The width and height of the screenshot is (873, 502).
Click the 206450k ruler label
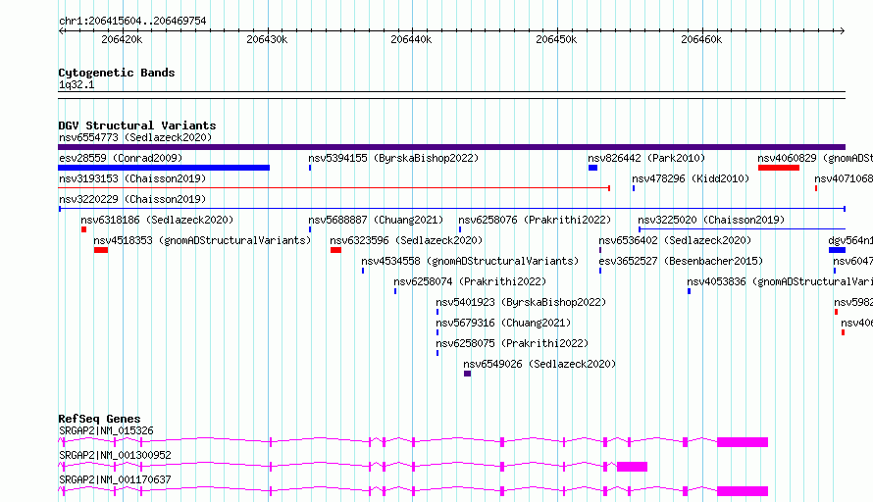point(556,39)
